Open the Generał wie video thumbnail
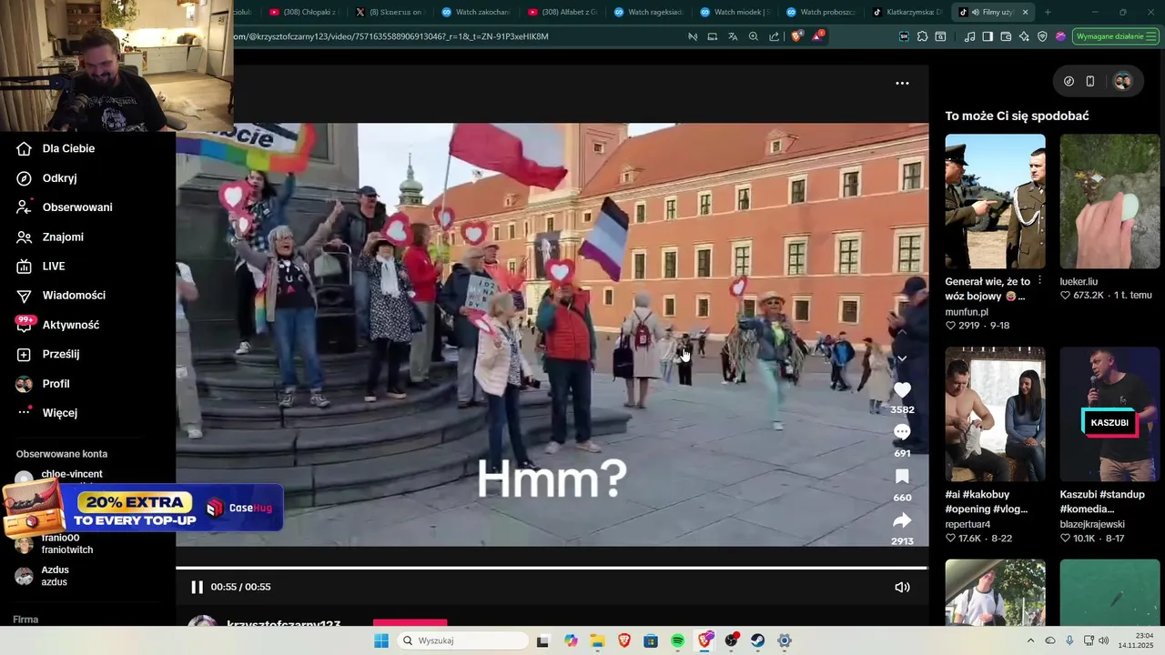 [995, 201]
